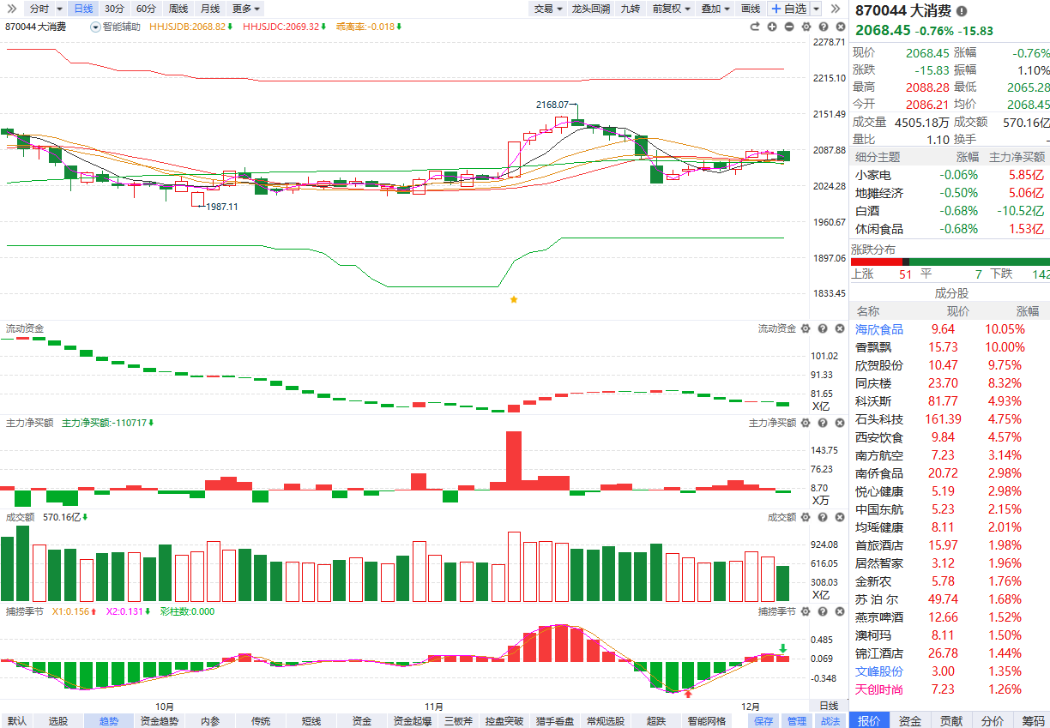Switch to 筹码 tab in right panel
The height and width of the screenshot is (728, 1050).
tap(1033, 721)
